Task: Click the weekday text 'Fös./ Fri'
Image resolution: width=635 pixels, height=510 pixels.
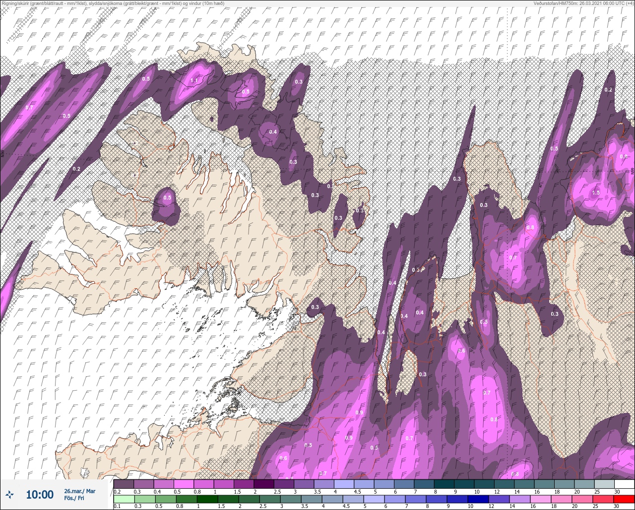Action: pos(74,498)
